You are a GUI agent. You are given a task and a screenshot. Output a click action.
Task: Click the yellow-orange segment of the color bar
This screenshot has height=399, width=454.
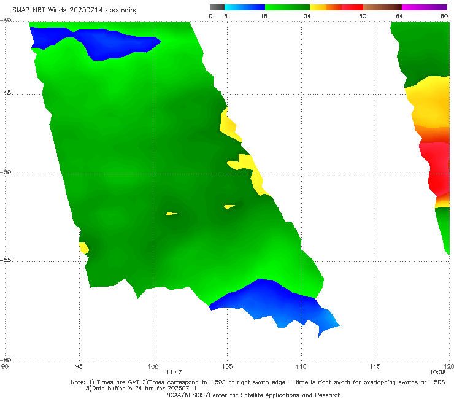pyautogui.click(x=326, y=7)
